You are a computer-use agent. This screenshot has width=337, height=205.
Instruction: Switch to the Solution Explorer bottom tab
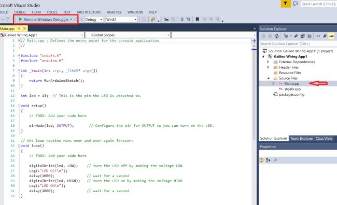[274, 138]
